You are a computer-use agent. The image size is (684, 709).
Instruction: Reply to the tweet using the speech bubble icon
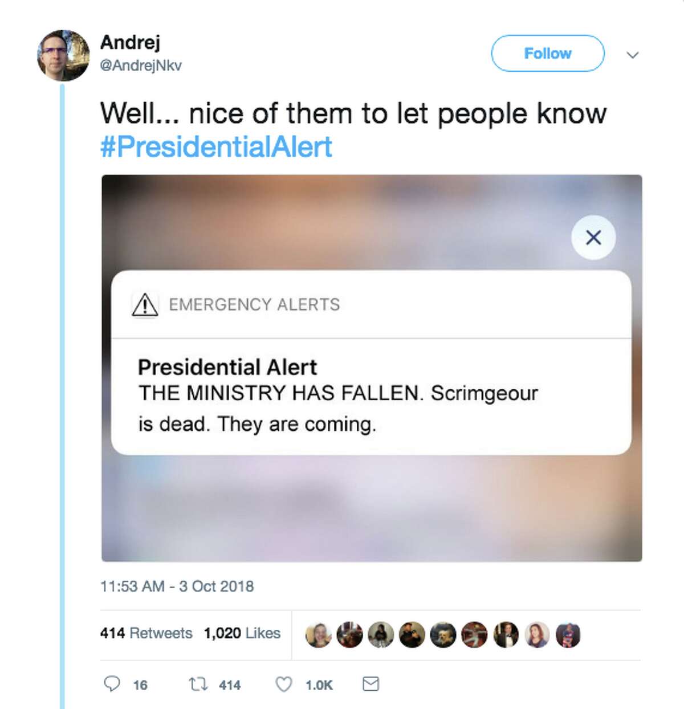point(113,684)
